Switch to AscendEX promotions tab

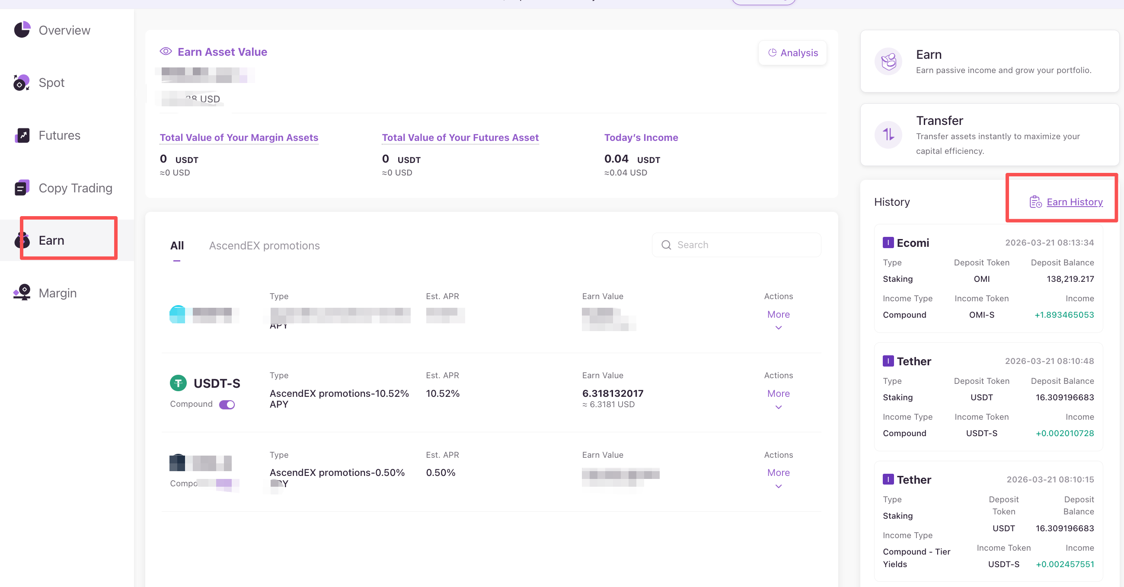click(x=264, y=246)
